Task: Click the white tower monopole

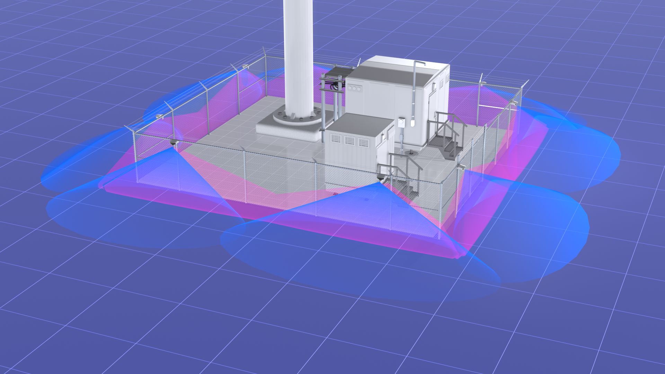Action: click(x=298, y=52)
